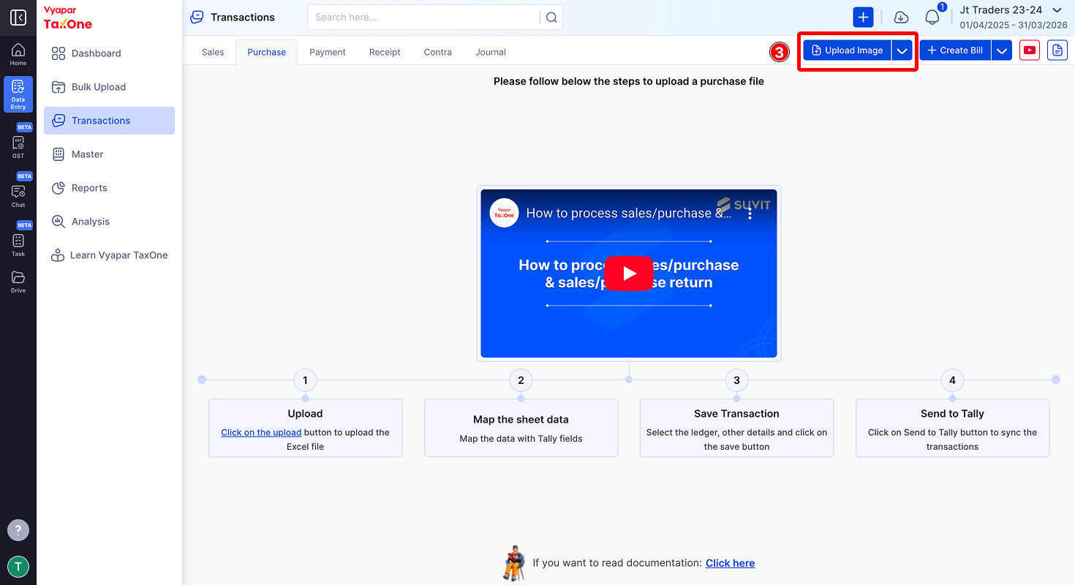
Task: Open Analysis in the sidebar
Action: tap(110, 222)
